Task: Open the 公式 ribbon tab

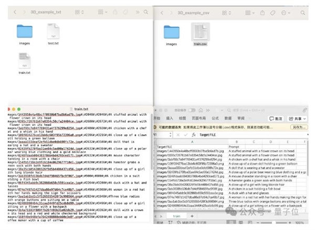Action: point(215,118)
